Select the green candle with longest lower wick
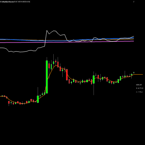 94,79
